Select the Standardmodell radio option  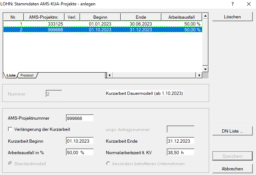(x=10, y=164)
